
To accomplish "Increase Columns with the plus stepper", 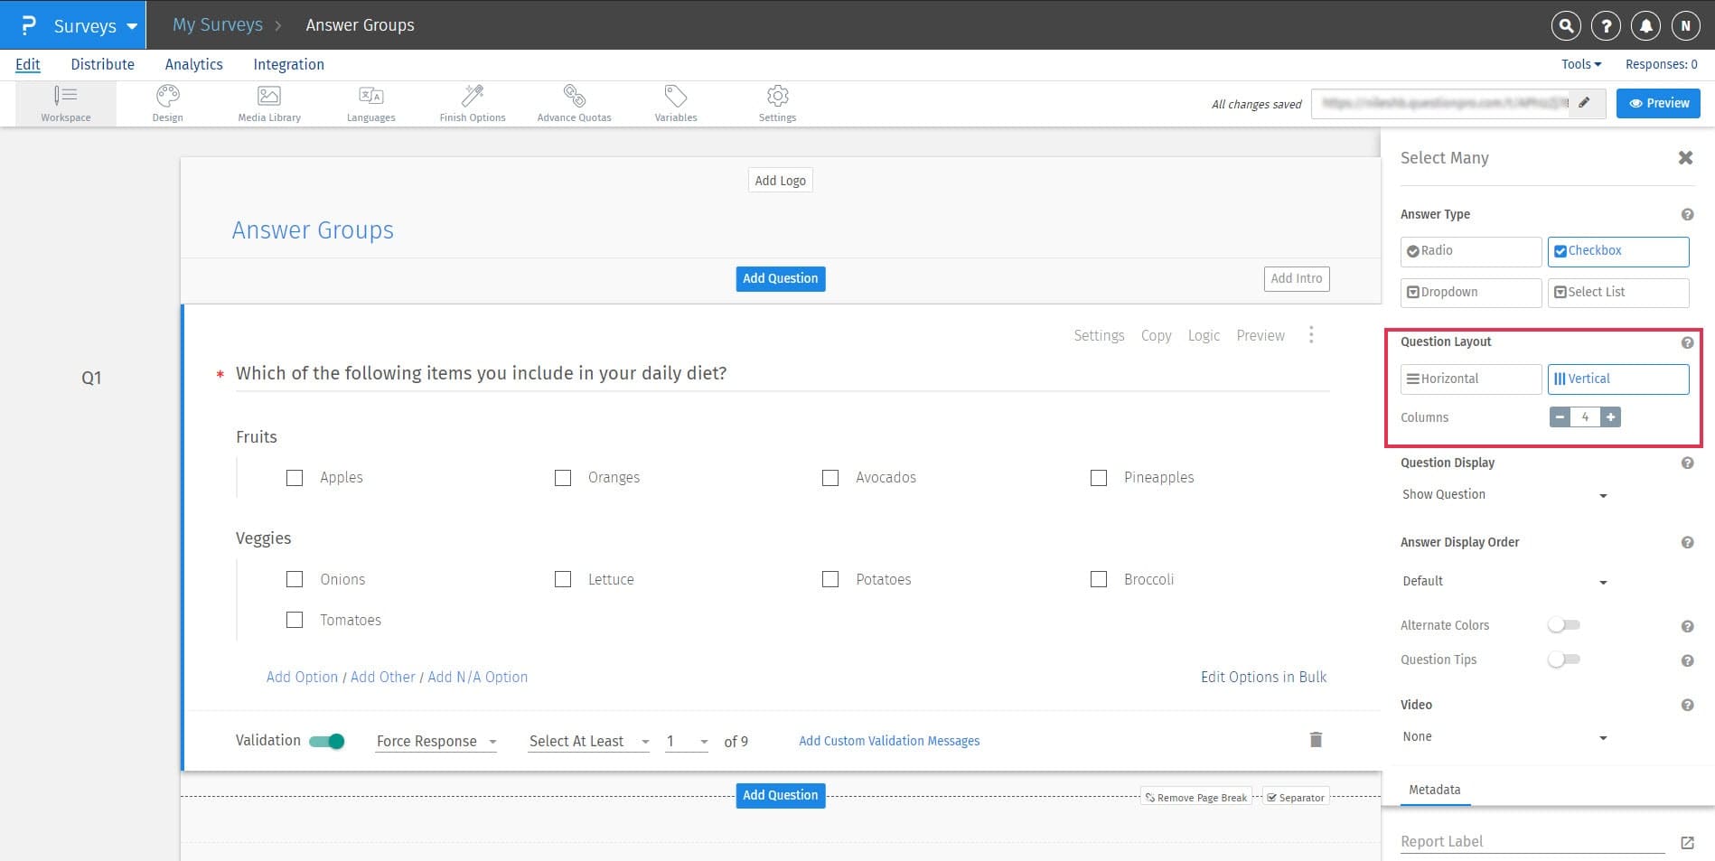I will coord(1611,416).
